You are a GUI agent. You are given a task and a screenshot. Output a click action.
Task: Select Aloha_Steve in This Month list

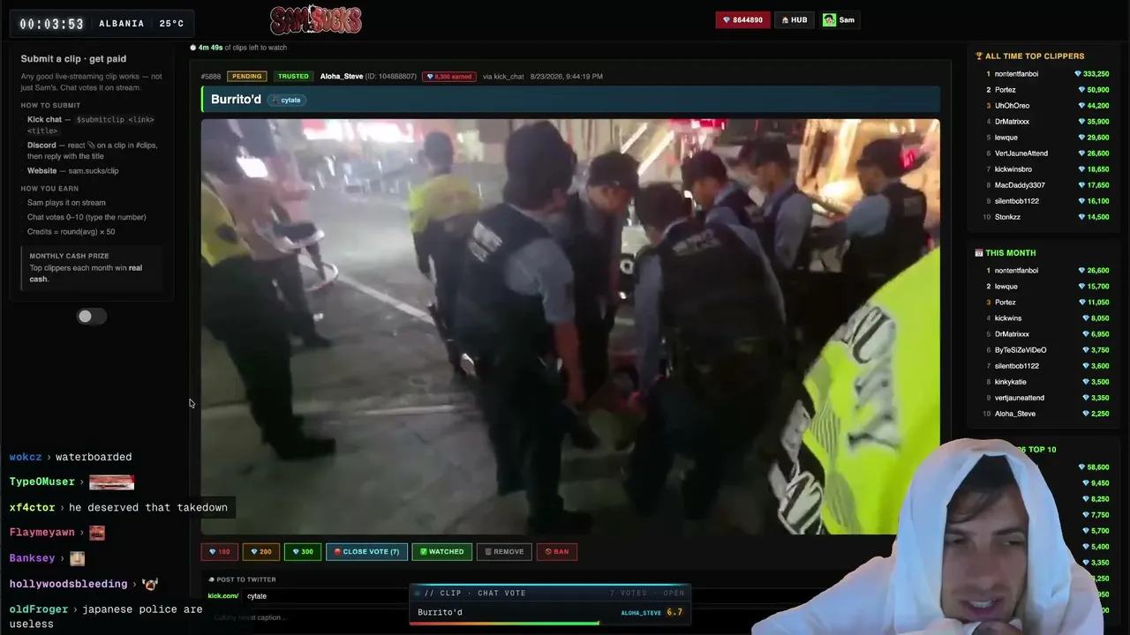click(1015, 414)
